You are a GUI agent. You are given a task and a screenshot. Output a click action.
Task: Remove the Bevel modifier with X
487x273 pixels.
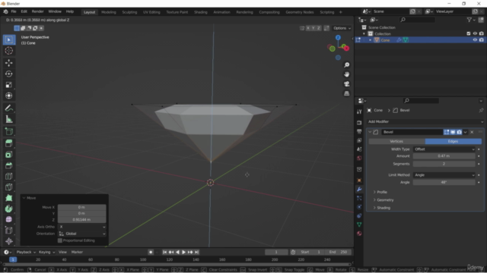click(x=472, y=132)
